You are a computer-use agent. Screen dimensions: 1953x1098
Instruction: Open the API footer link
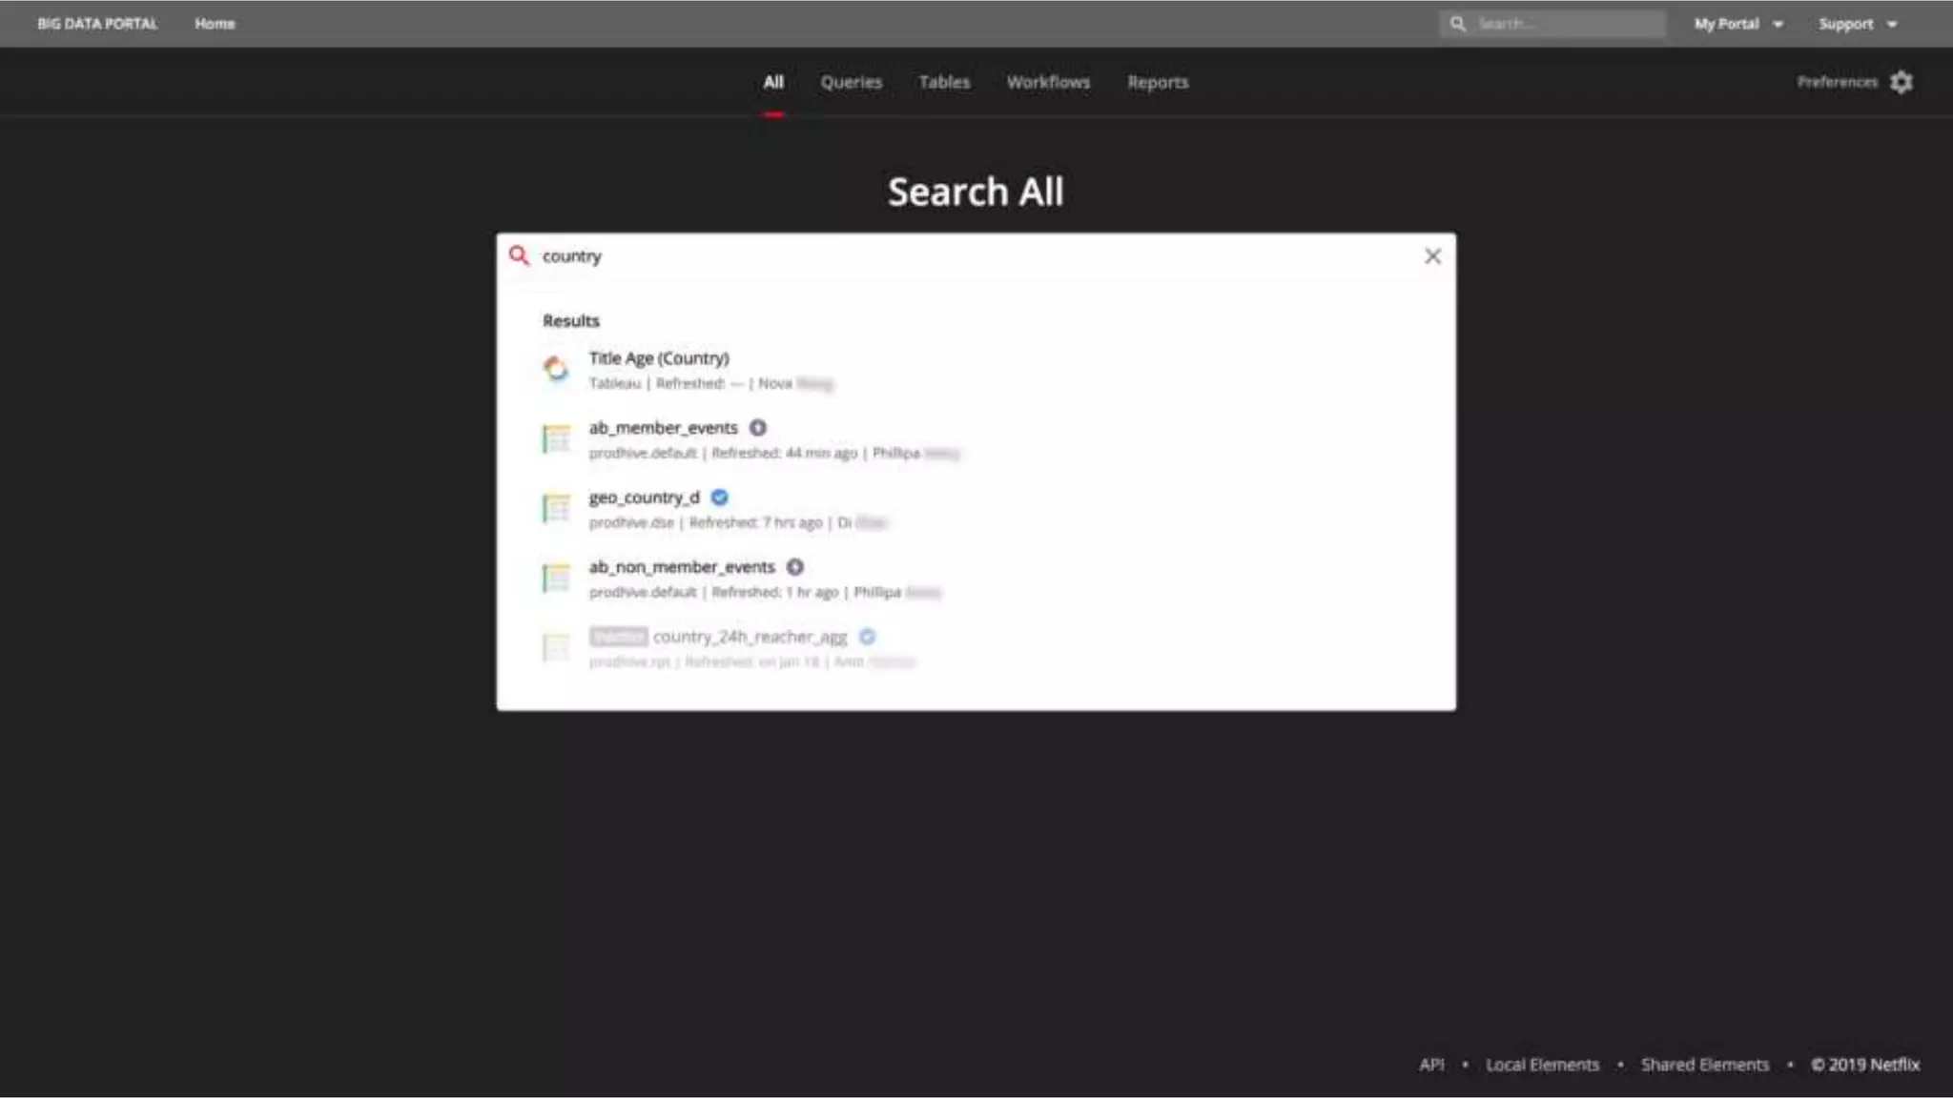pos(1431,1065)
